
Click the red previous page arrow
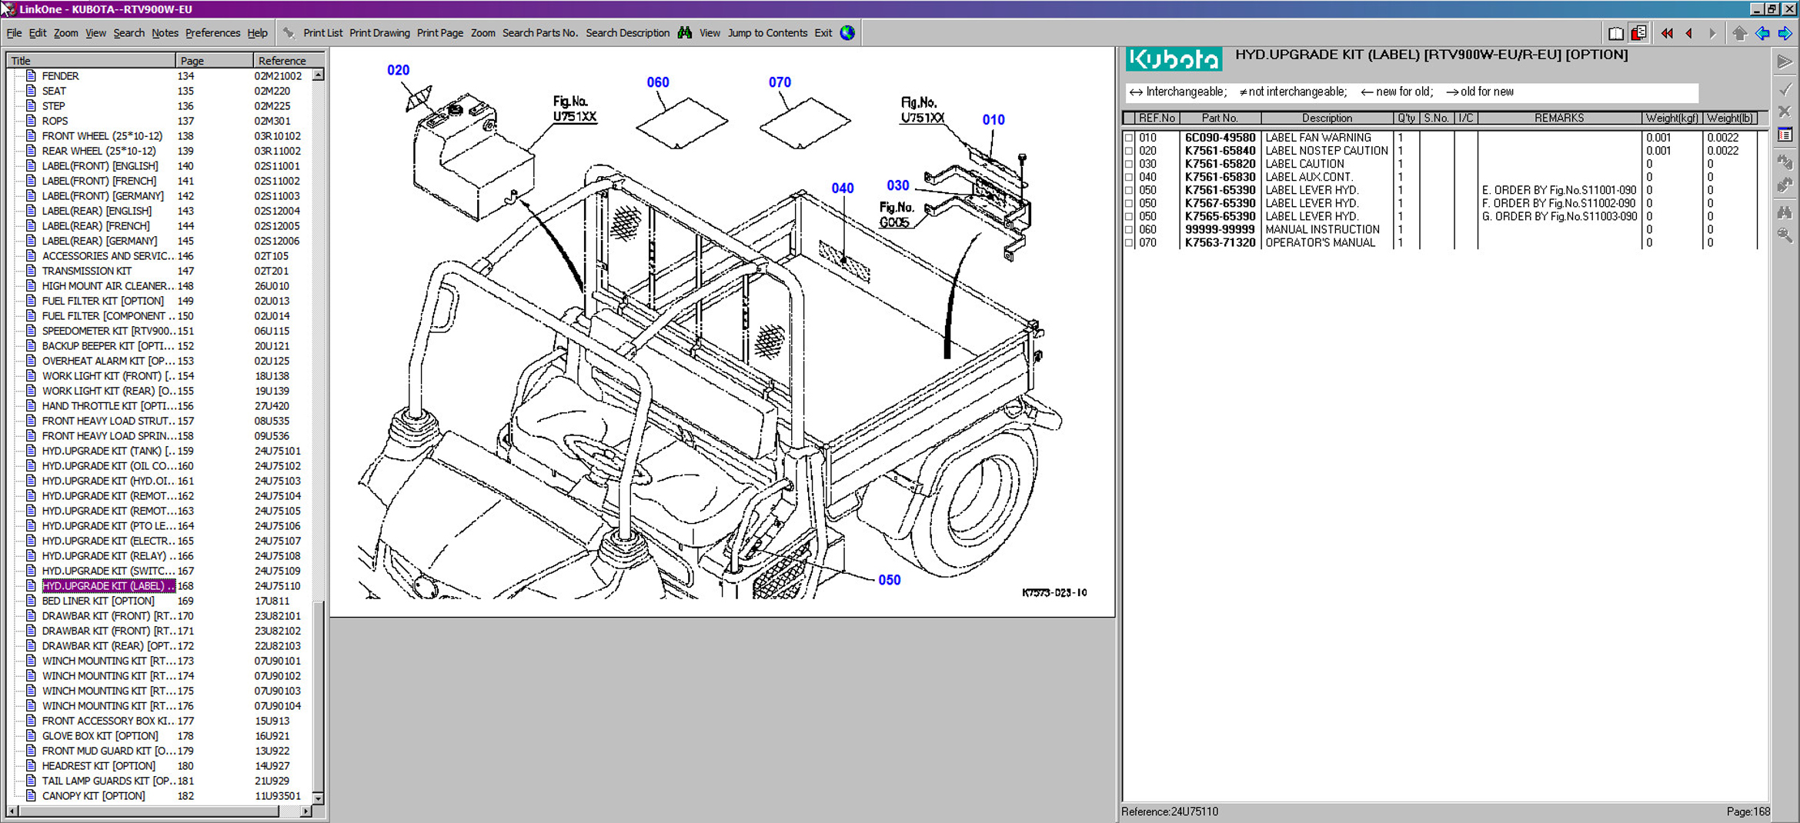click(1689, 33)
